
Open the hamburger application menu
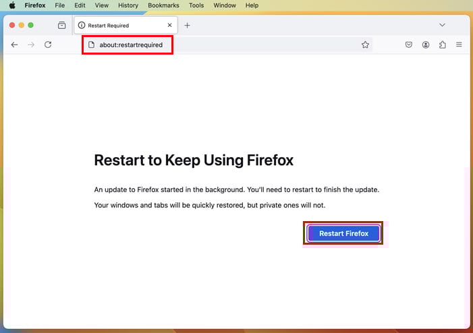pos(459,44)
